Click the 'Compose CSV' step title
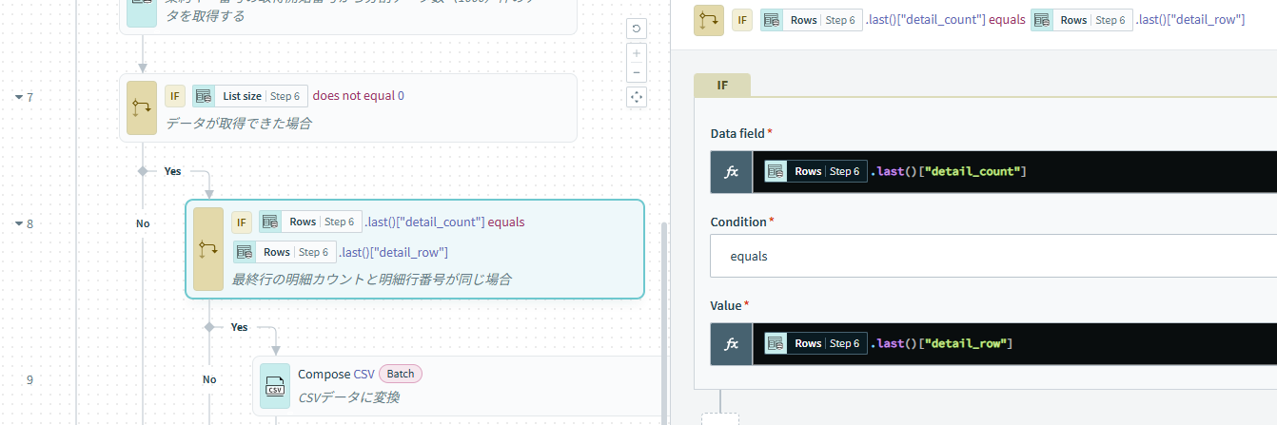Screen dimensions: 1277x425 tap(335, 375)
